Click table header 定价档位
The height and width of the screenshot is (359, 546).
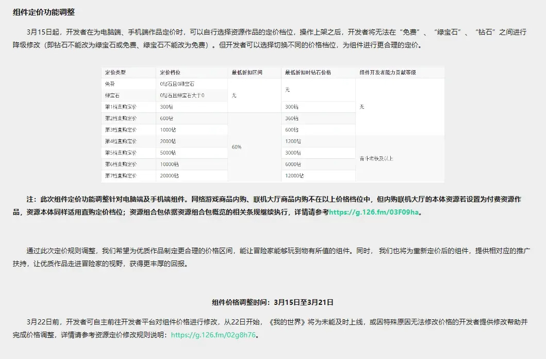pos(170,72)
